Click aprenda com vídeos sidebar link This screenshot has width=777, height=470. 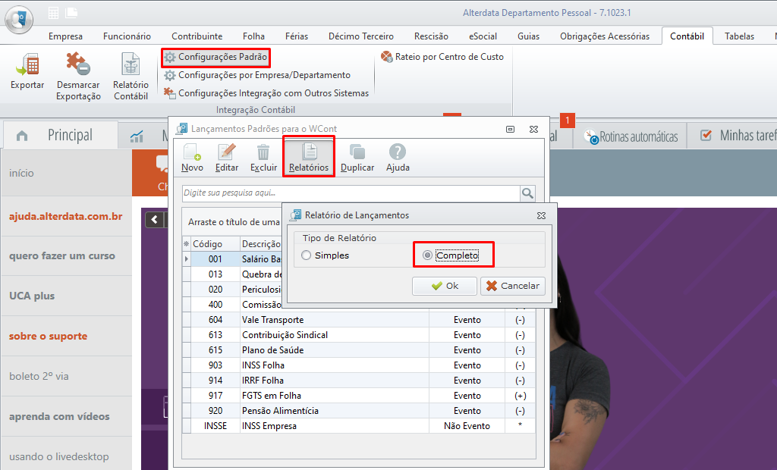pos(59,416)
